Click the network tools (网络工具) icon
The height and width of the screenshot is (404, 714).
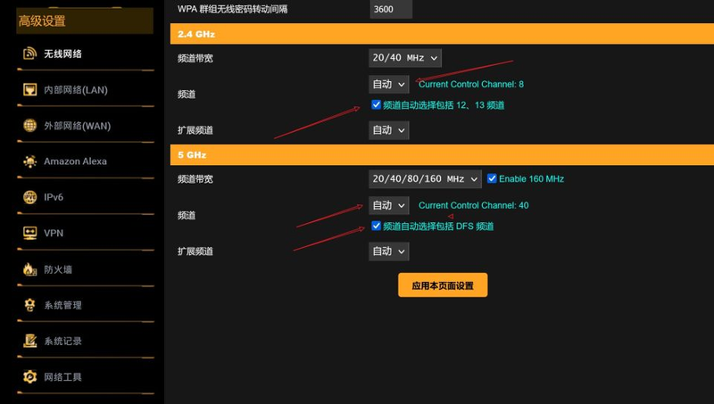pos(29,376)
